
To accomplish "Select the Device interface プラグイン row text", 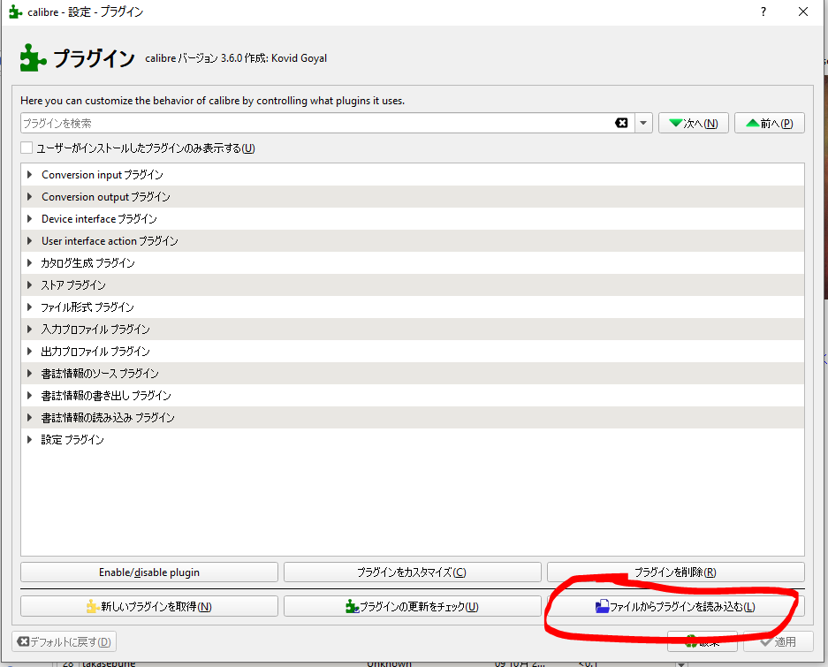I will coord(99,218).
